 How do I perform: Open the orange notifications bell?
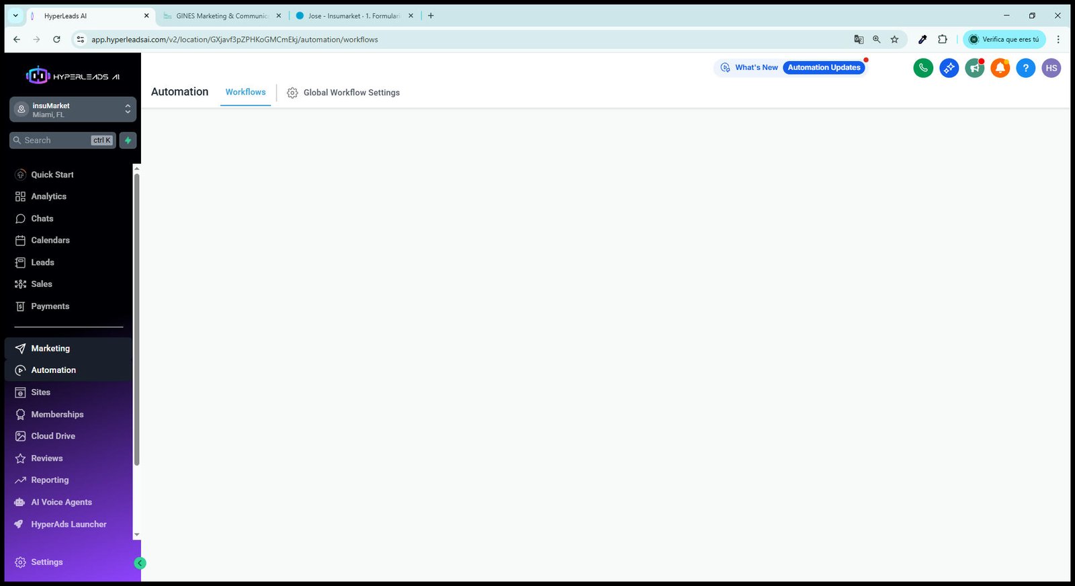click(1000, 68)
